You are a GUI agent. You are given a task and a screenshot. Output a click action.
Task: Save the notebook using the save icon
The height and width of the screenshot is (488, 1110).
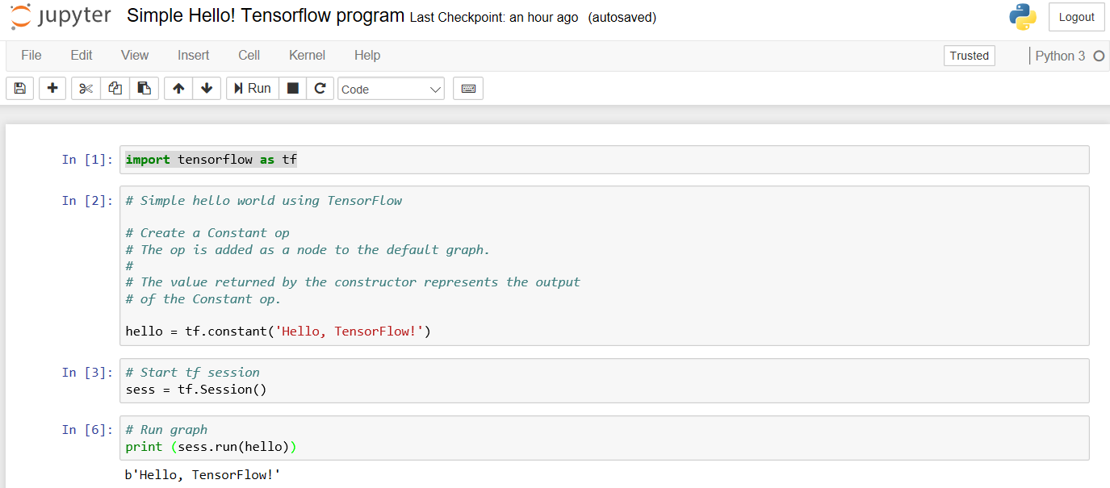tap(19, 88)
